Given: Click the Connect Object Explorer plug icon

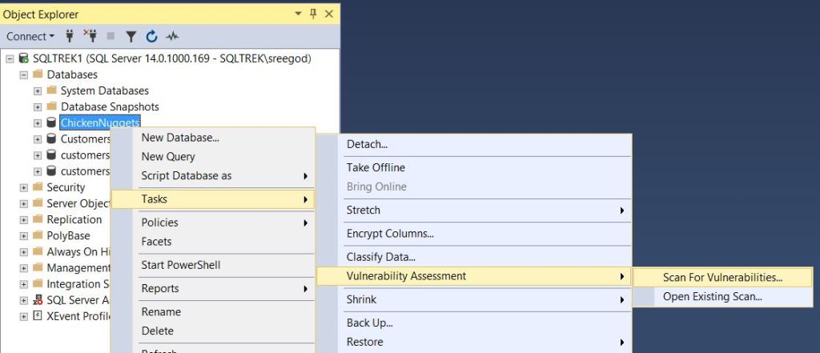Looking at the screenshot, I should pos(70,36).
